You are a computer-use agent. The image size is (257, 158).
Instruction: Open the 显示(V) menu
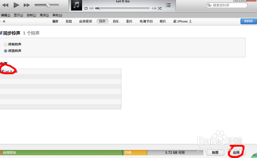click(x=18, y=15)
